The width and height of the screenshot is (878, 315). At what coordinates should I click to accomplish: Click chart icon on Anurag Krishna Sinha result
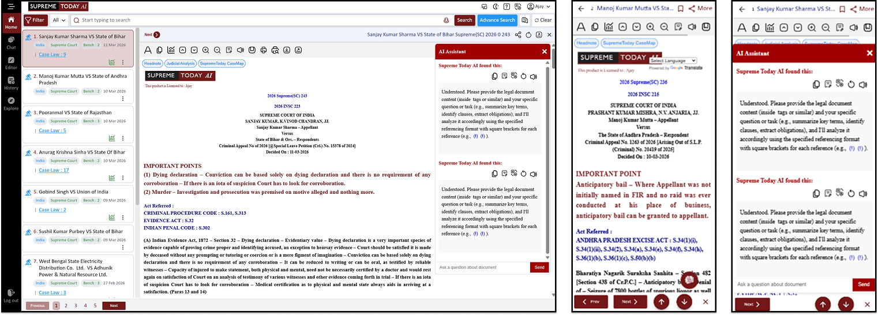pos(111,178)
